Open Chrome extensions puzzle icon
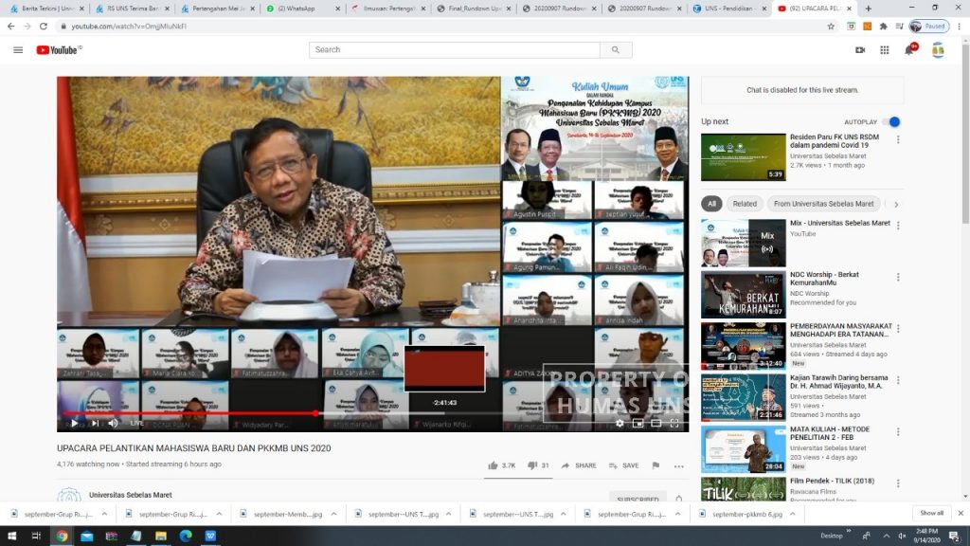 [883, 26]
